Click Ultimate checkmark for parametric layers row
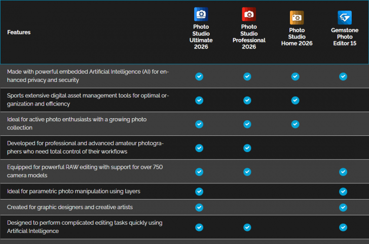The image size is (369, 244). 199,191
